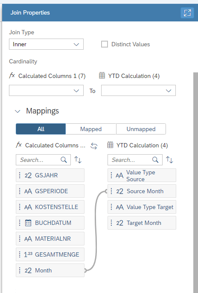Select the Value Type Target column

142,207
